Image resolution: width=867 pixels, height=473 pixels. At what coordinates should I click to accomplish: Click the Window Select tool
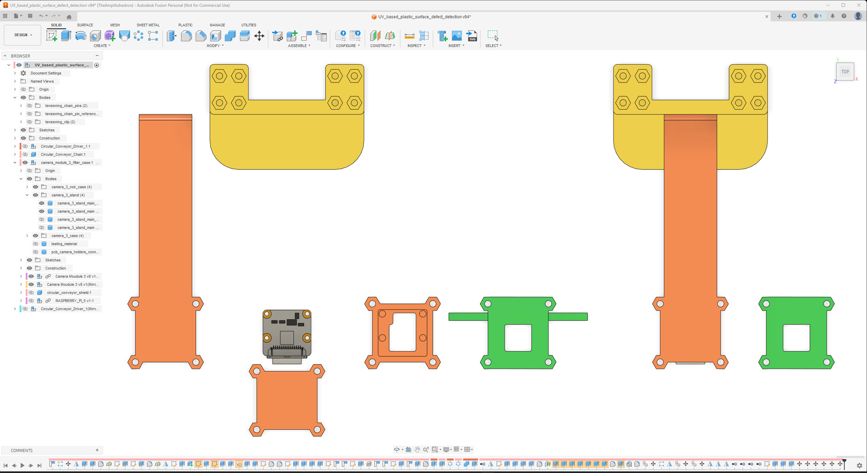(x=493, y=36)
